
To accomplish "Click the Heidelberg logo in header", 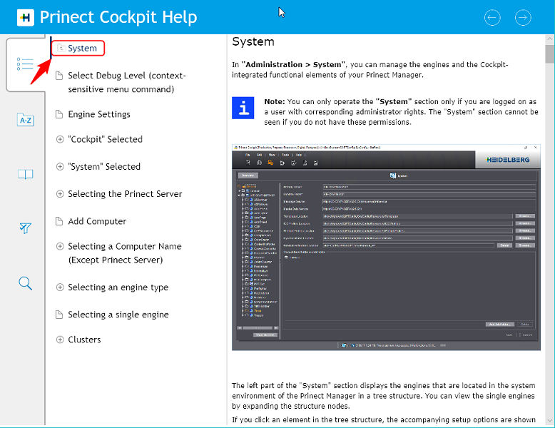I will click(x=25, y=18).
